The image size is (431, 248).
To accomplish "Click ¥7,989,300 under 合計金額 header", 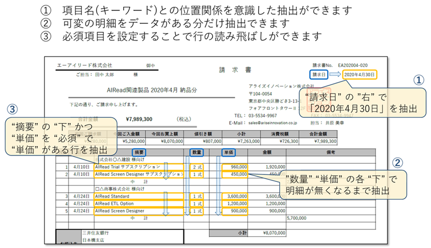I will click(x=325, y=141).
